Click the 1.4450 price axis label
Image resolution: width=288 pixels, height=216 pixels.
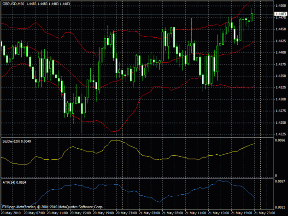pyautogui.click(x=281, y=29)
